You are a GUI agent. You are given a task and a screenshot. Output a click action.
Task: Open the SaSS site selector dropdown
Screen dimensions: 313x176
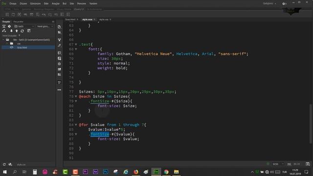[24, 26]
